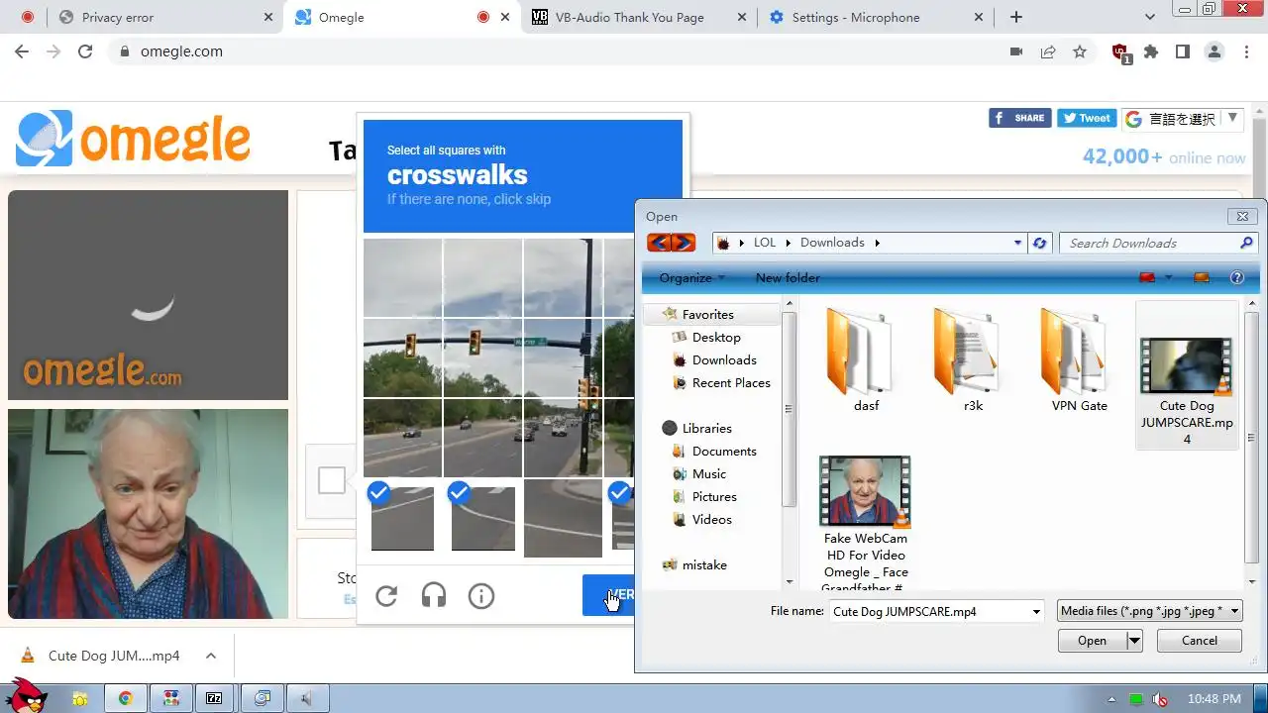Uncheck first selected captcha tile
This screenshot has height=713, width=1268.
(x=402, y=518)
